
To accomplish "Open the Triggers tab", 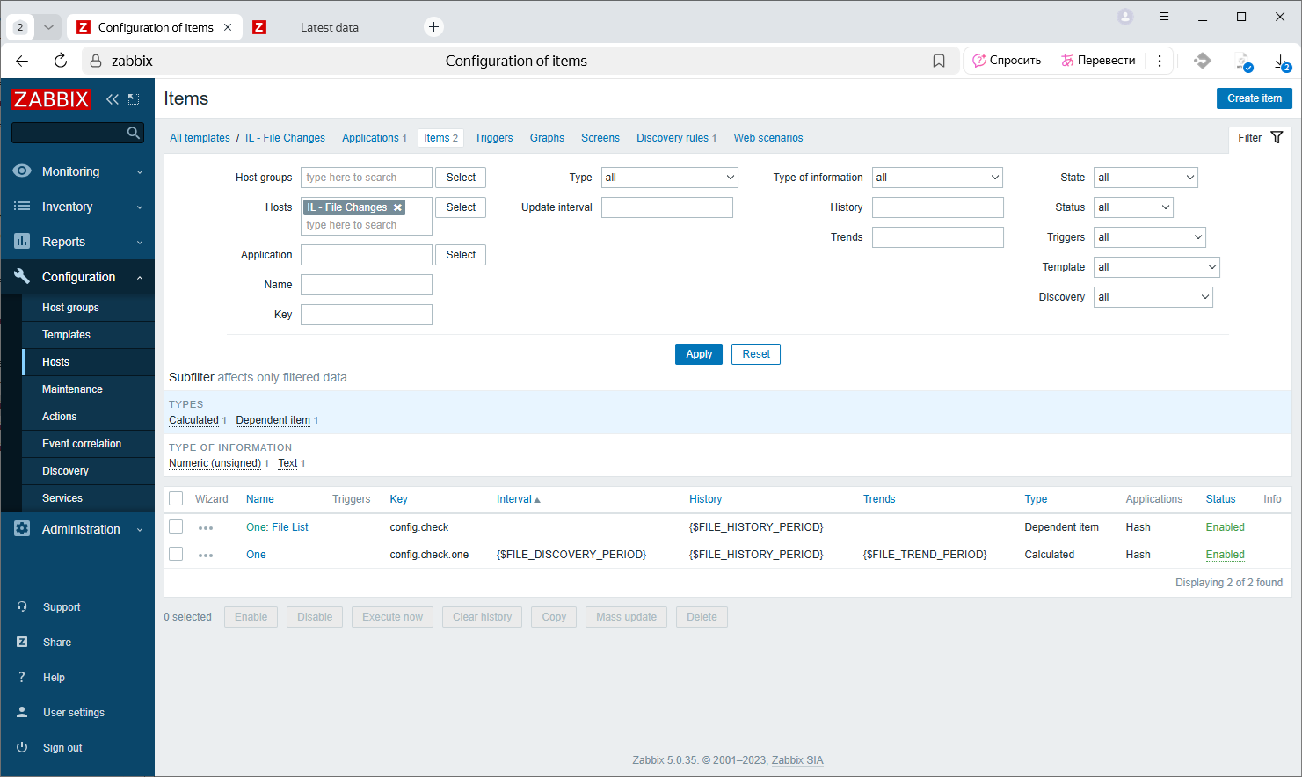I will [x=493, y=138].
